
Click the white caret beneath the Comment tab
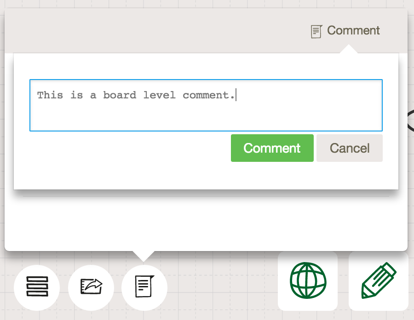coord(349,49)
